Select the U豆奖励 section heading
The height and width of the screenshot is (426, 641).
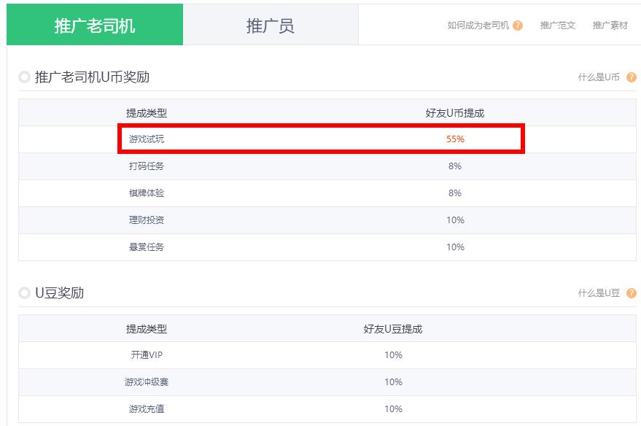tap(60, 293)
